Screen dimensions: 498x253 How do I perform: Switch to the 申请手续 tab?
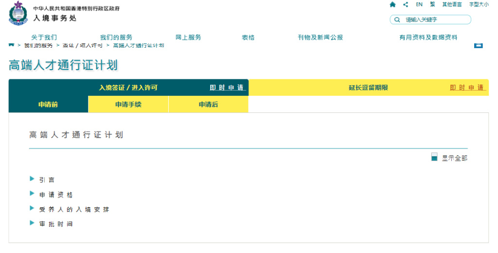[128, 104]
